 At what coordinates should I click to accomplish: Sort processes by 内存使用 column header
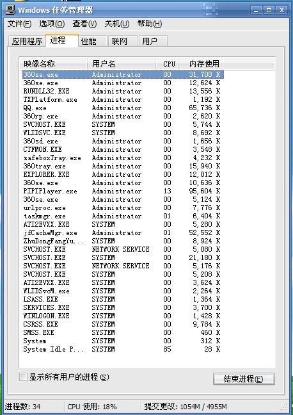tap(201, 64)
